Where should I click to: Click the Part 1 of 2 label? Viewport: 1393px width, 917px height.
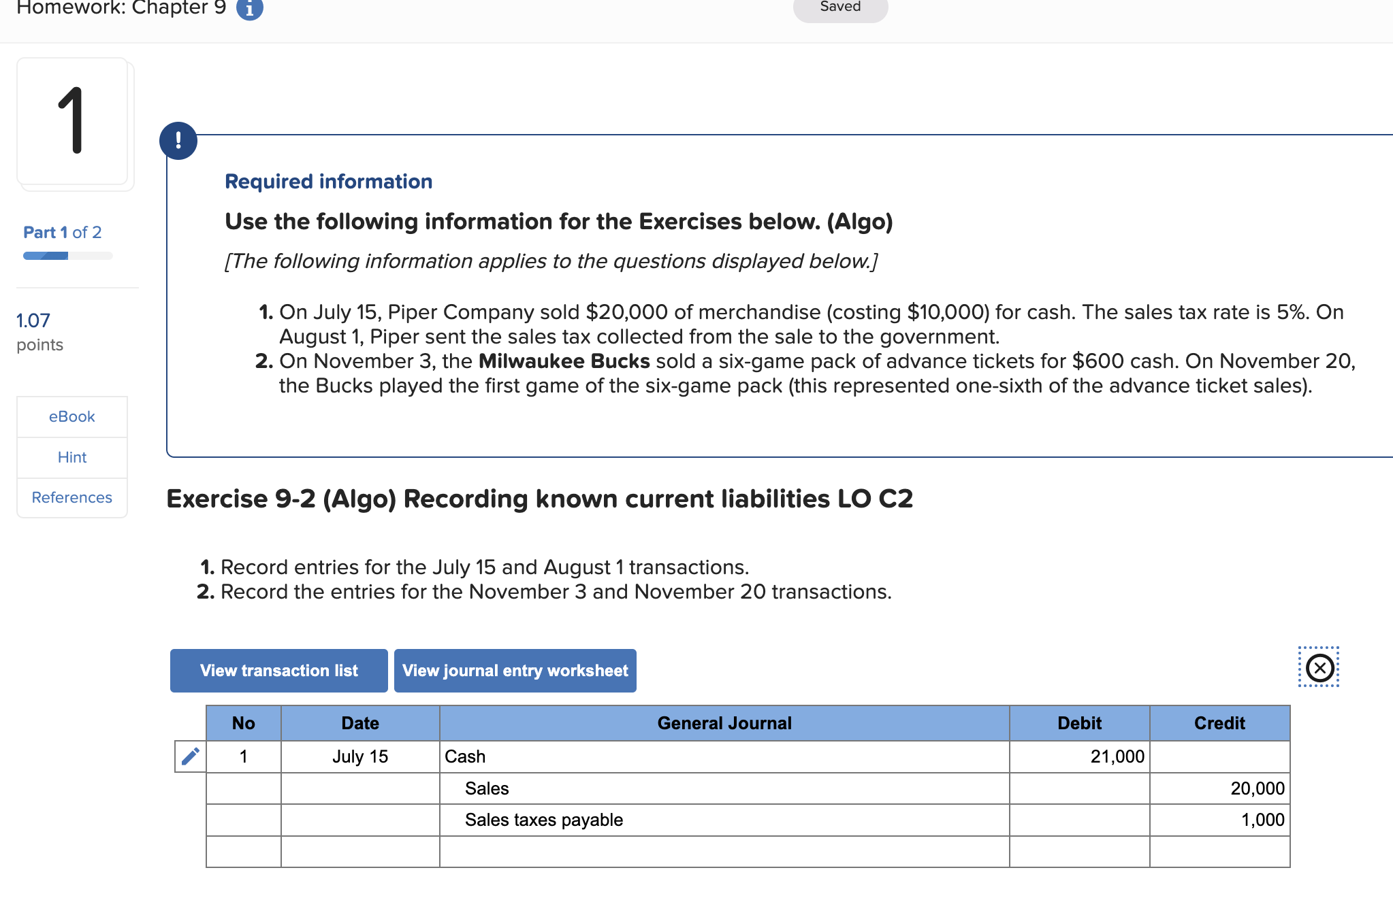(x=63, y=233)
